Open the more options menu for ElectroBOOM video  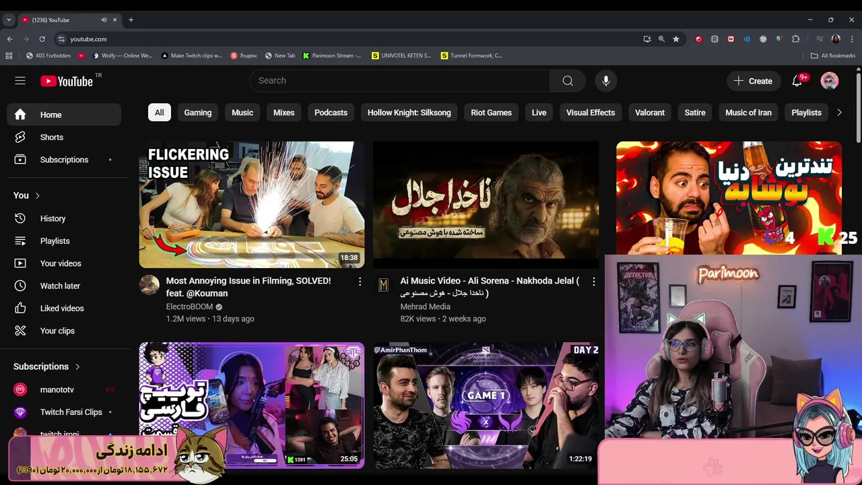pyautogui.click(x=360, y=281)
